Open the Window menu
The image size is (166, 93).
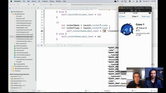(58, 1)
